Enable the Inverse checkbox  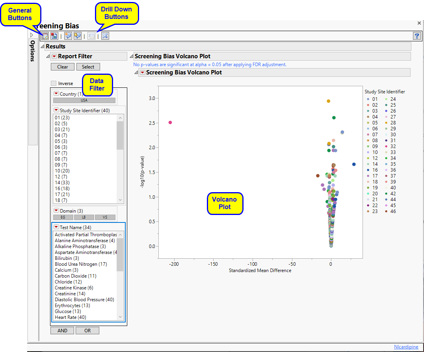click(x=54, y=83)
